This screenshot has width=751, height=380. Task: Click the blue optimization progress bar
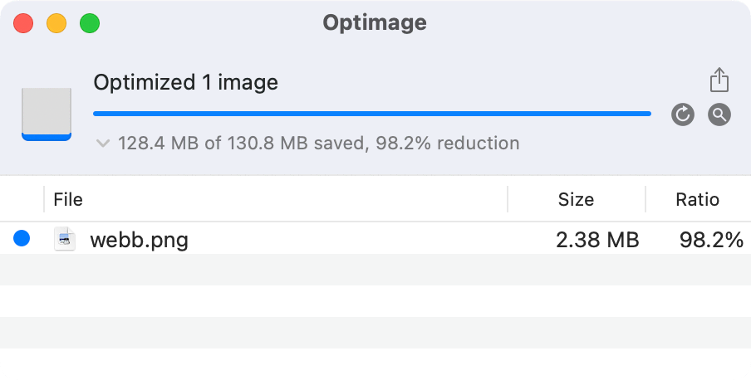tap(371, 114)
